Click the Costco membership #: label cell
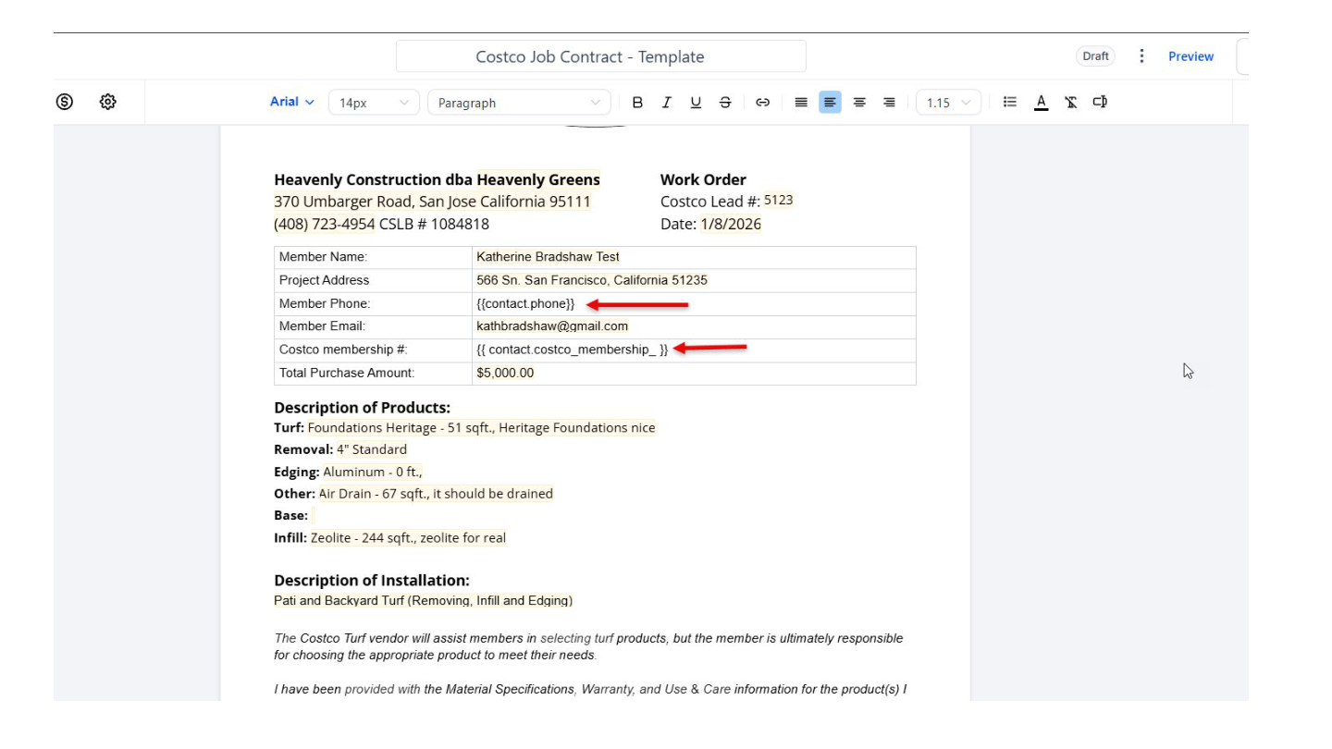The image size is (1332, 749). click(x=373, y=350)
